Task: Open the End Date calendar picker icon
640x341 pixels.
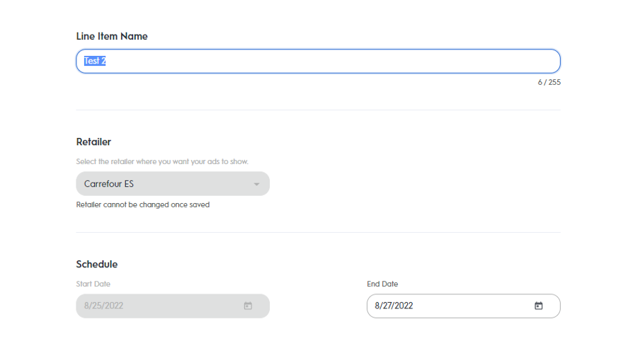Action: 538,306
